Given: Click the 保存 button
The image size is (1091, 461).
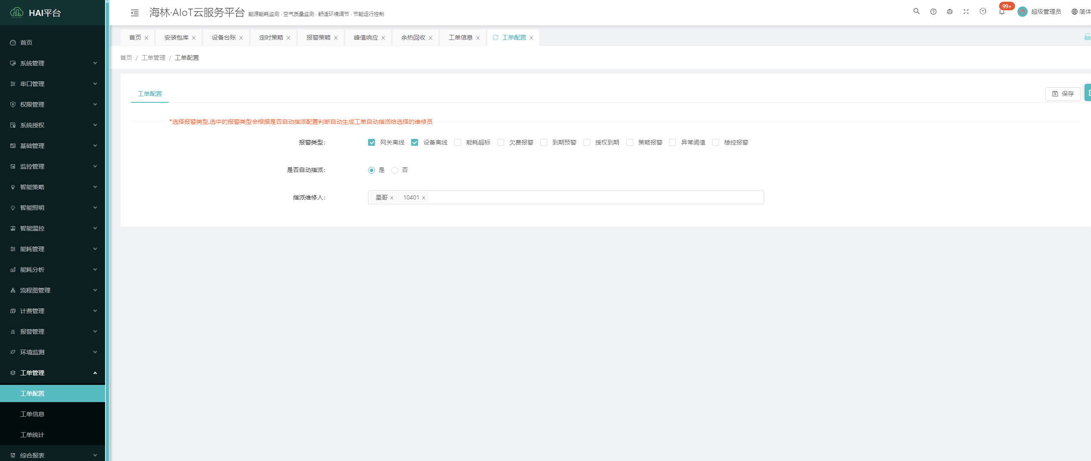Looking at the screenshot, I should [1063, 94].
